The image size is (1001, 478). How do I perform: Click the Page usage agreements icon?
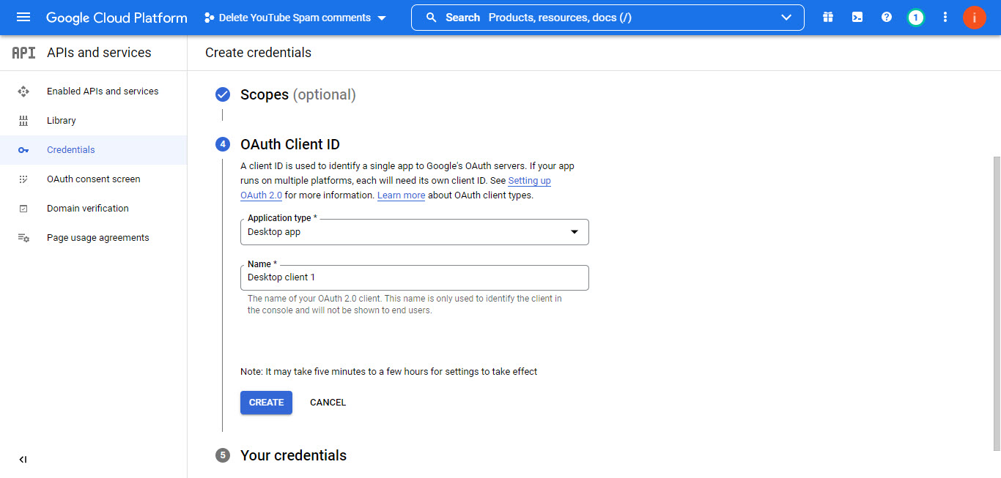click(x=23, y=238)
